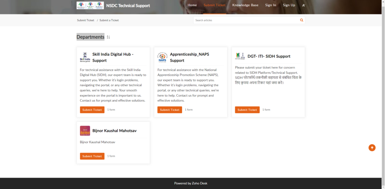Click the Sign In link

coord(271,5)
